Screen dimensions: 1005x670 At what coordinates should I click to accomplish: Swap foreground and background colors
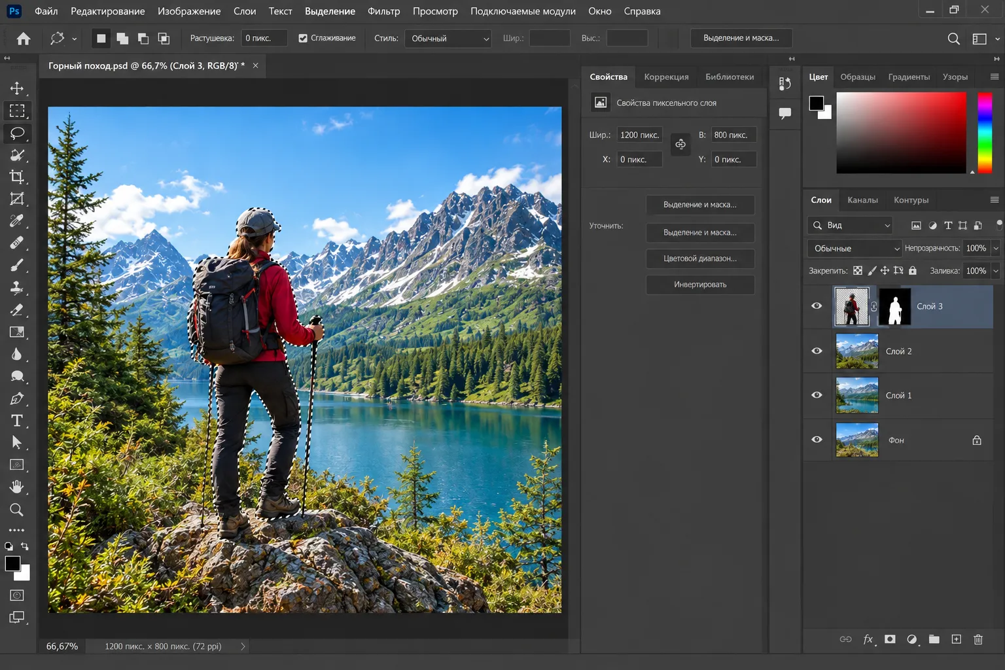25,546
